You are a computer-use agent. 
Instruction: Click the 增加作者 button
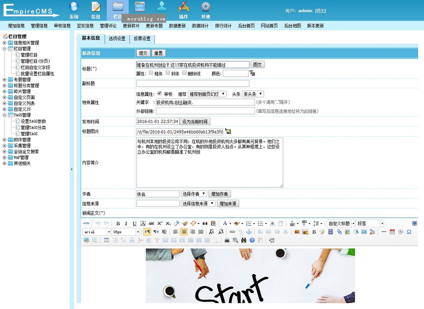tap(220, 194)
